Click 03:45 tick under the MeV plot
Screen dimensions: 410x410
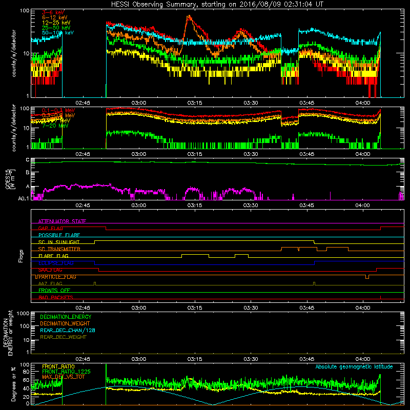[x=306, y=154]
